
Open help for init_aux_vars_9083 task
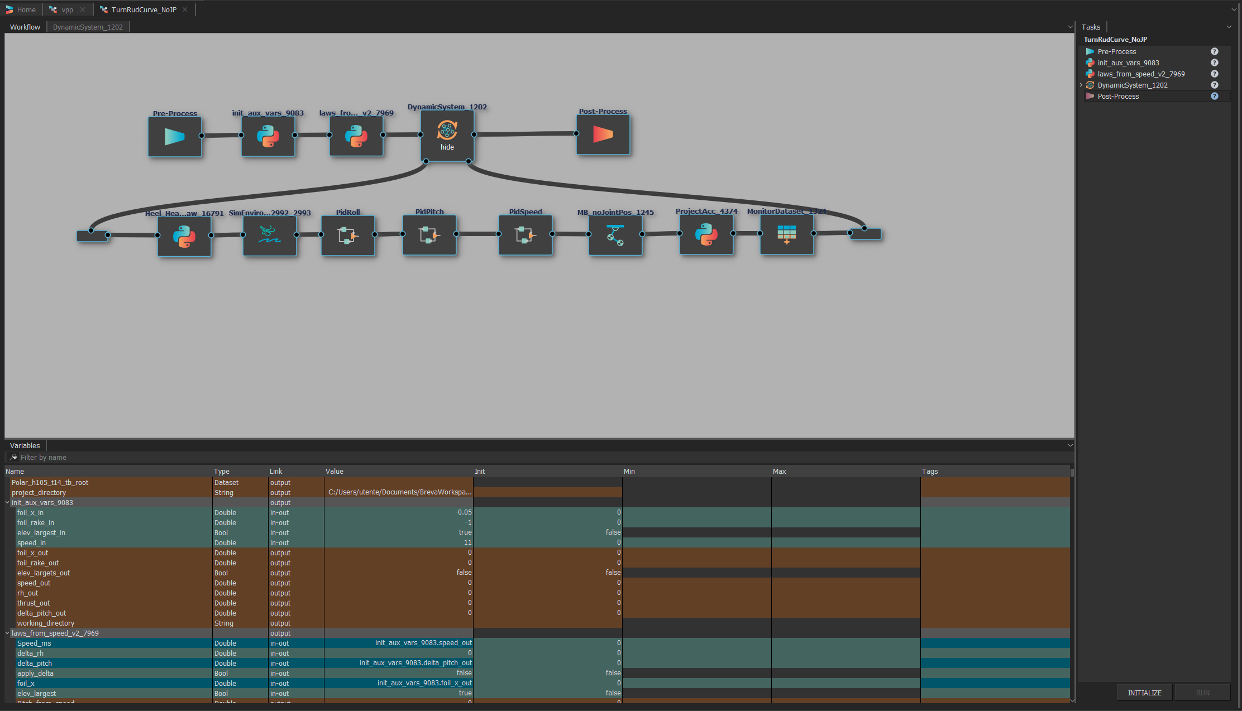1214,63
